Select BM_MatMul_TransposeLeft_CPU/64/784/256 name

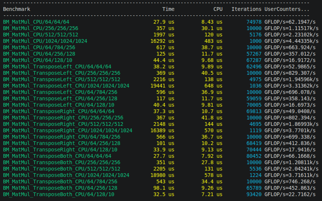(x=60, y=92)
